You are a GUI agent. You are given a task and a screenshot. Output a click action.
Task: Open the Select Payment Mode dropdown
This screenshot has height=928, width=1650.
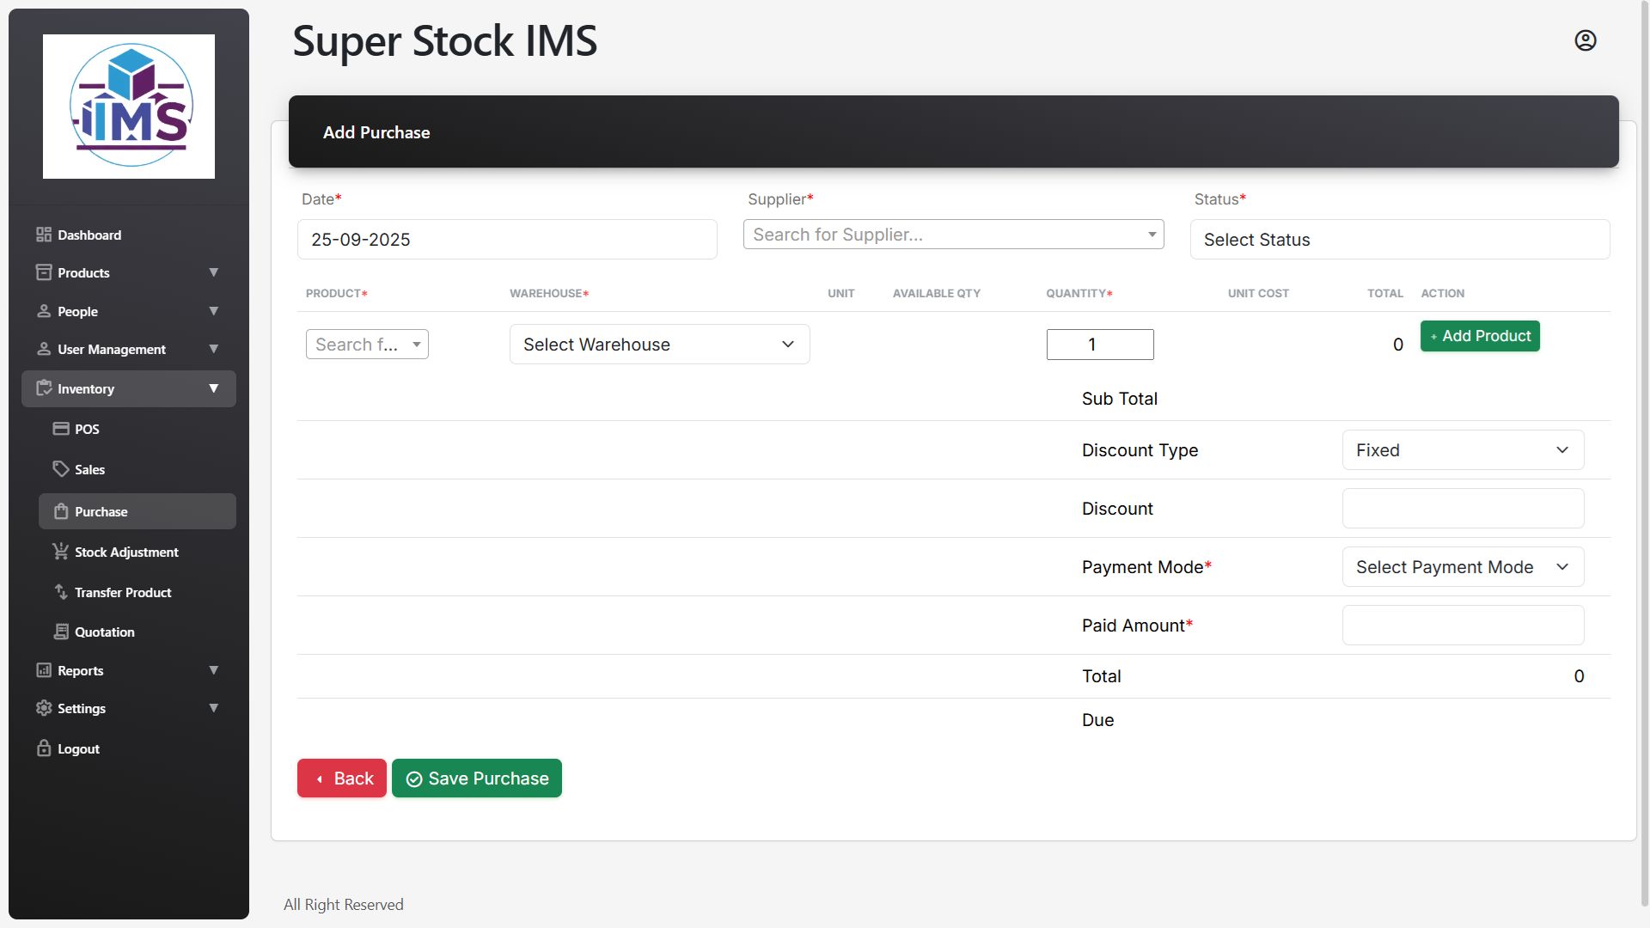tap(1462, 567)
